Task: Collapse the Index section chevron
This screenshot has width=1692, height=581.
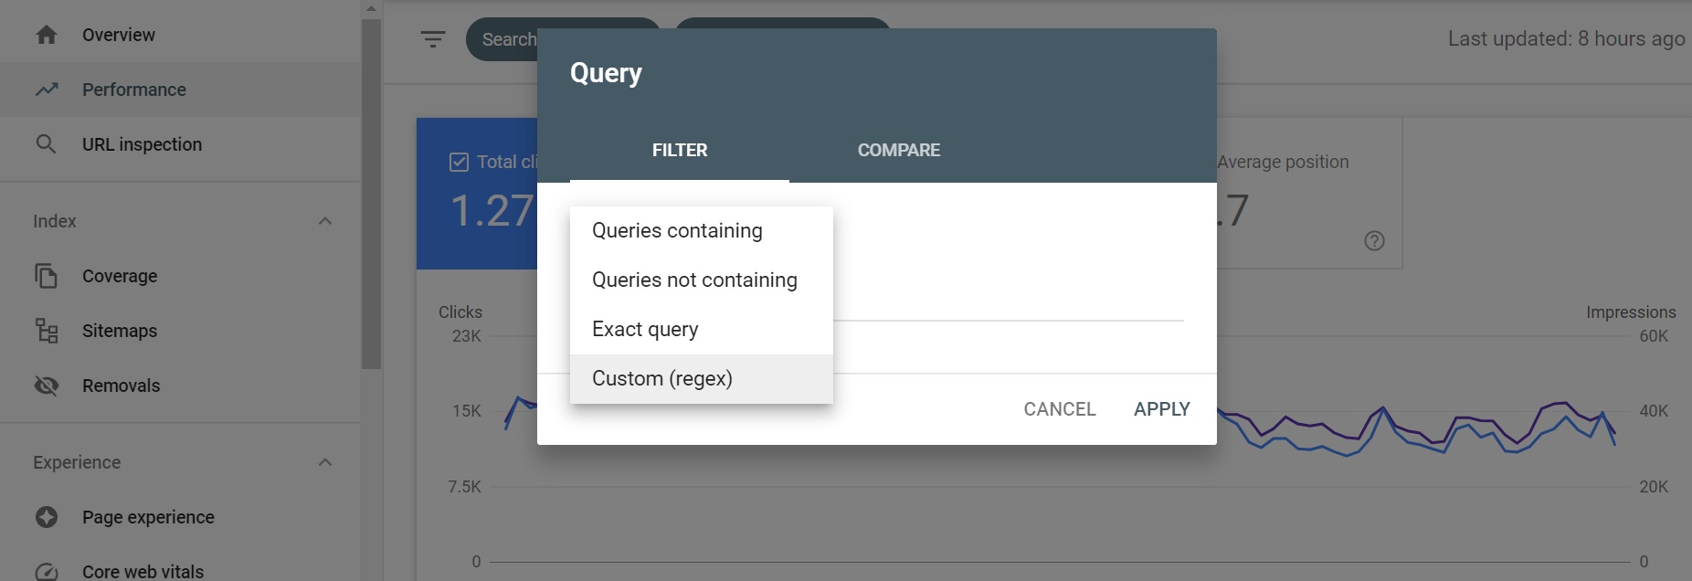Action: point(325,221)
